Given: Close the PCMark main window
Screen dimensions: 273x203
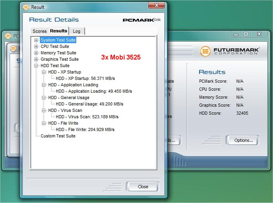Looking at the screenshot, I should (259, 34).
